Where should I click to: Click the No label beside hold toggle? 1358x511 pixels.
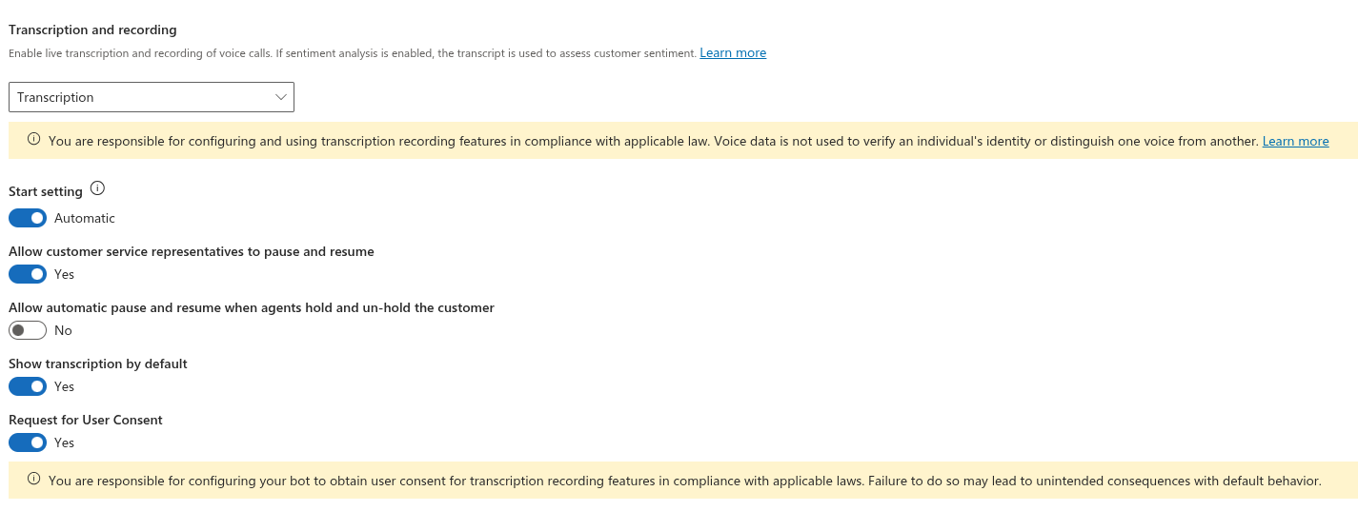click(63, 330)
